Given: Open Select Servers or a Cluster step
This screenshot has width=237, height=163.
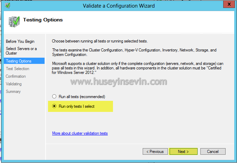Looking at the screenshot, I should tap(21, 51).
